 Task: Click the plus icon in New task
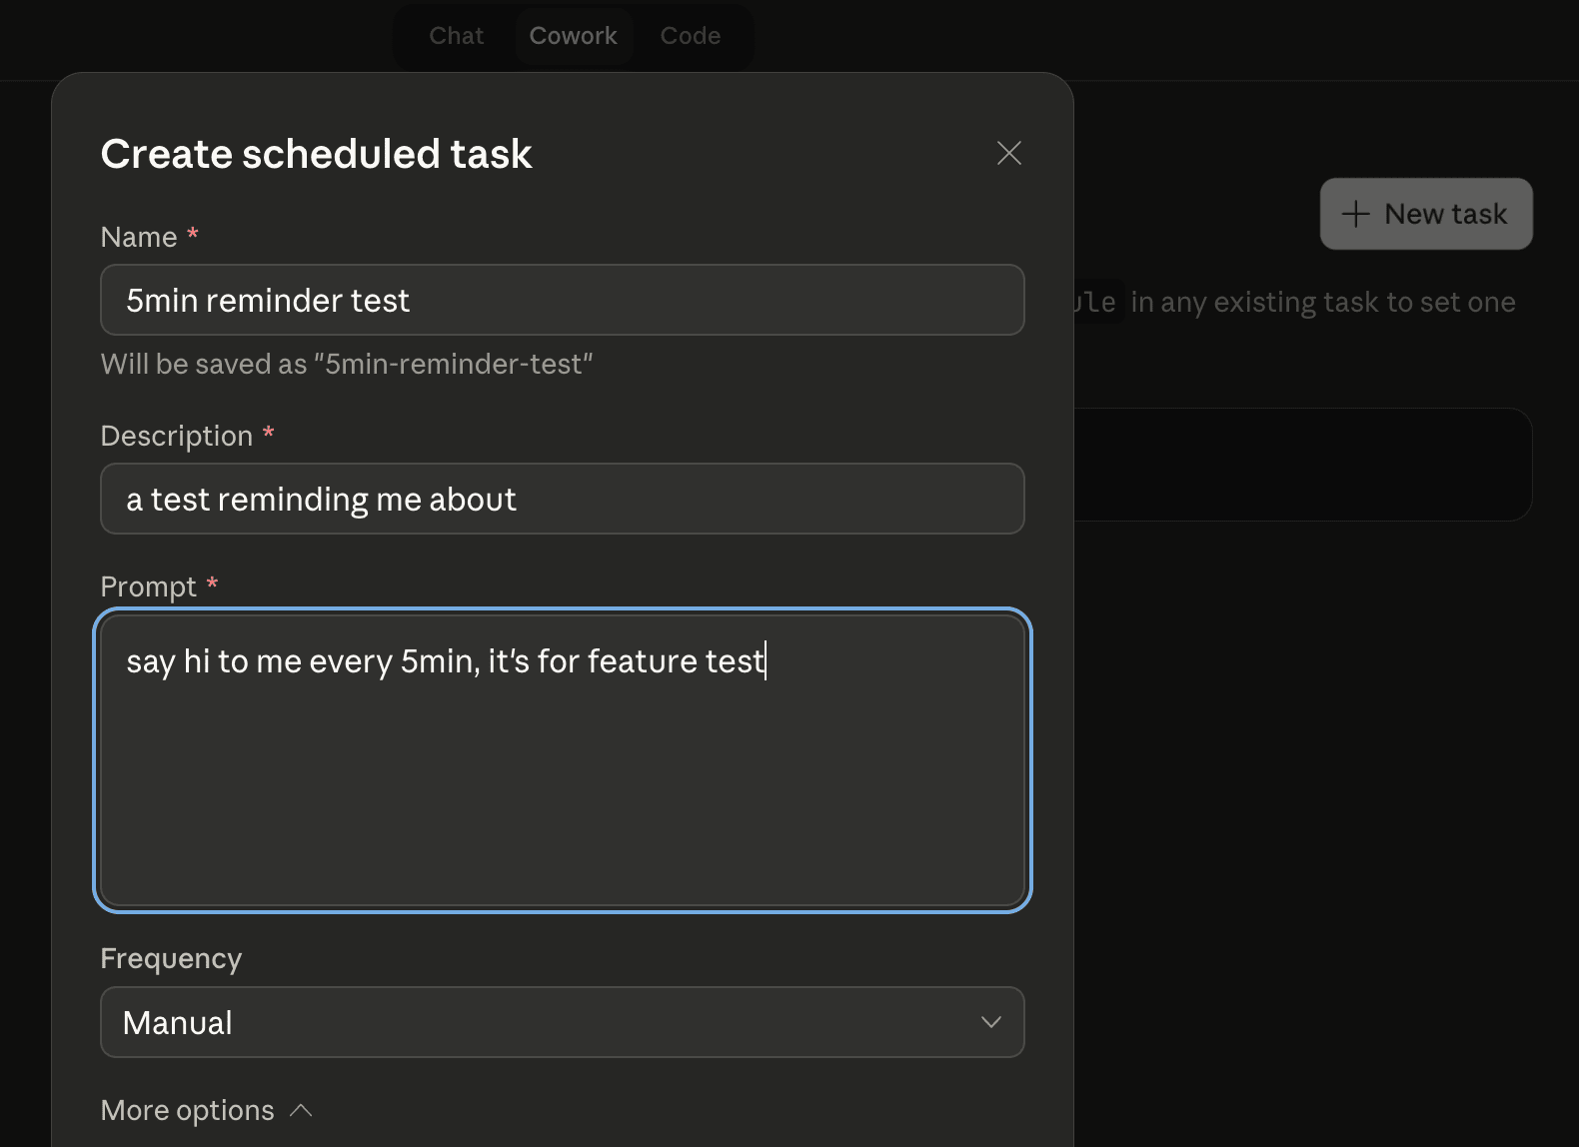click(1355, 214)
